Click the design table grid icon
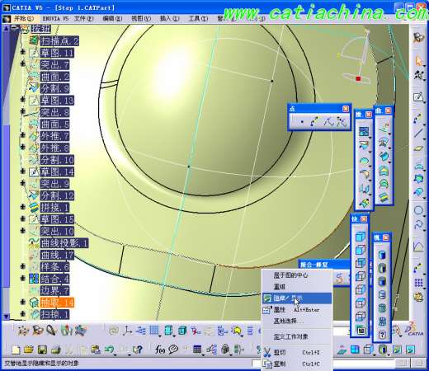The image size is (429, 371). 197,350
